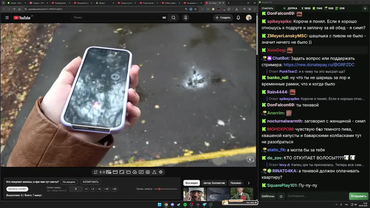370x208 pixels.
Task: Open Spotify from the taskbar
Action: coord(185,205)
